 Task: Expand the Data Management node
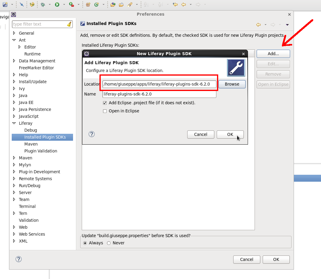[14, 61]
